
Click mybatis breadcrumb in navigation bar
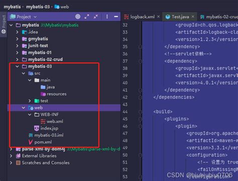[x=12, y=7]
